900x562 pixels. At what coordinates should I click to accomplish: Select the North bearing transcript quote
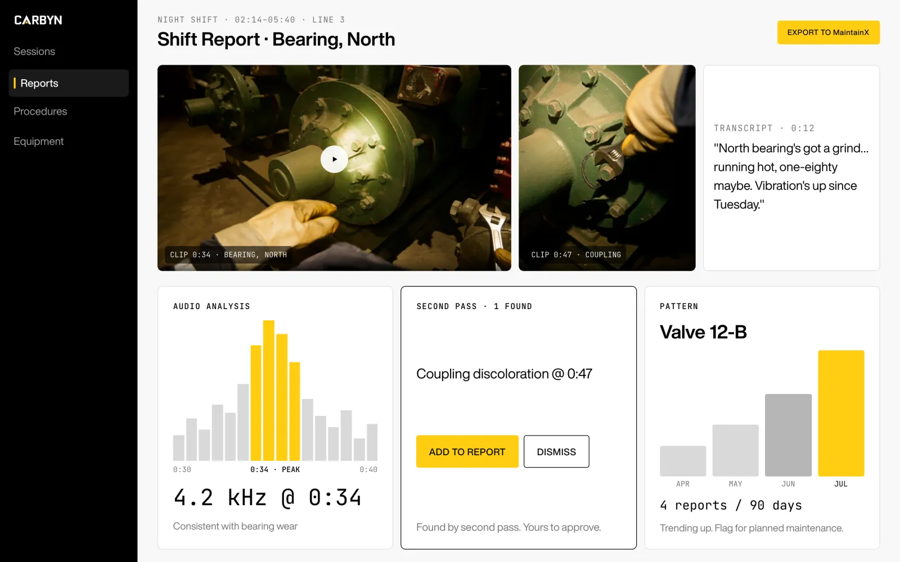(791, 176)
